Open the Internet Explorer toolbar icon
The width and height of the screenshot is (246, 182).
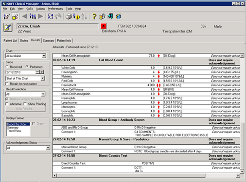click(x=119, y=17)
